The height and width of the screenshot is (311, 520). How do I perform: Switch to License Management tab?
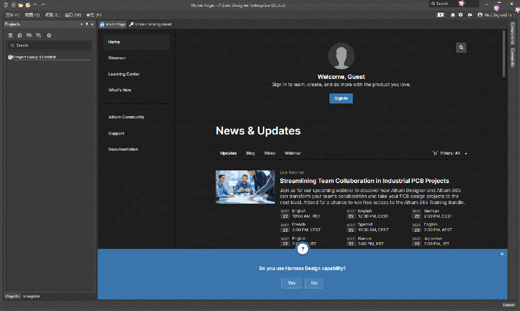[x=150, y=24]
